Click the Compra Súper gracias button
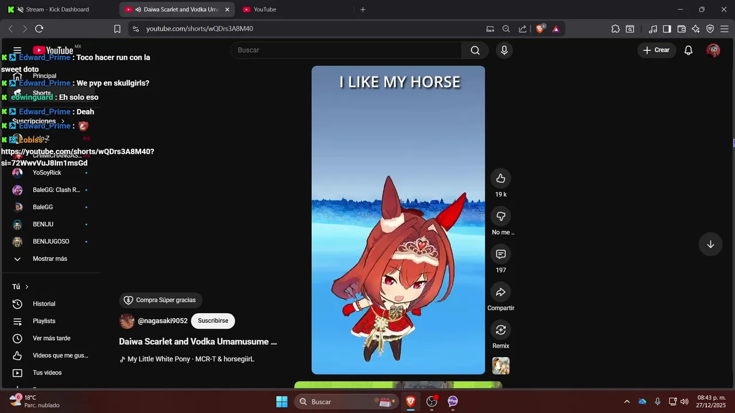The width and height of the screenshot is (735, 413). [160, 300]
